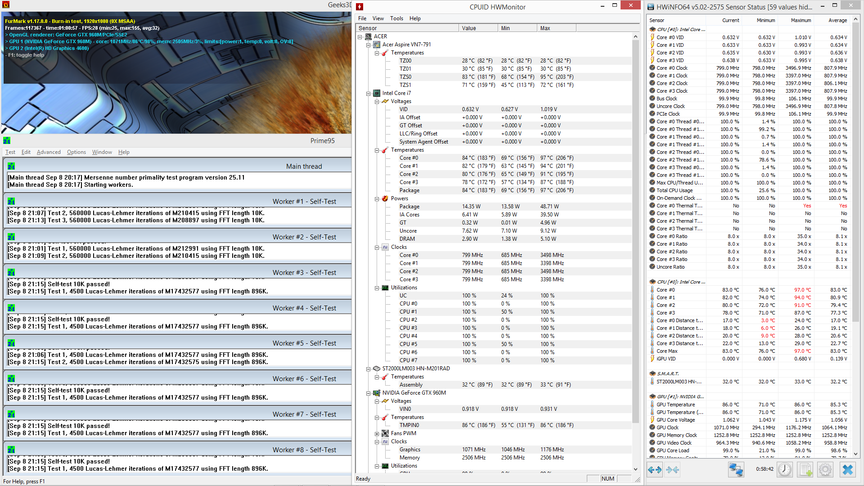The width and height of the screenshot is (864, 486).
Task: Click HWiNFO reset clock timer button
Action: pyautogui.click(x=785, y=470)
